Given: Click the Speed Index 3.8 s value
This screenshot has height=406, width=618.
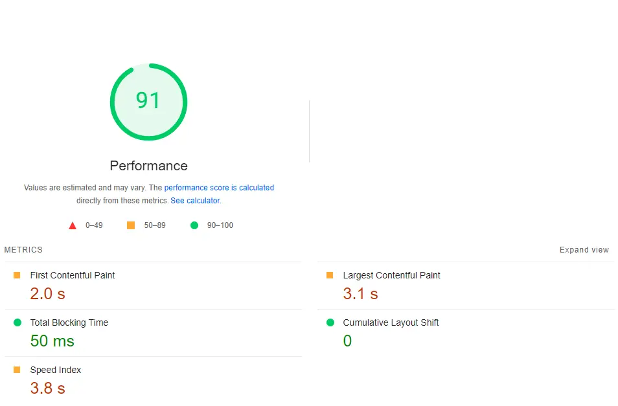Looking at the screenshot, I should pyautogui.click(x=47, y=389).
